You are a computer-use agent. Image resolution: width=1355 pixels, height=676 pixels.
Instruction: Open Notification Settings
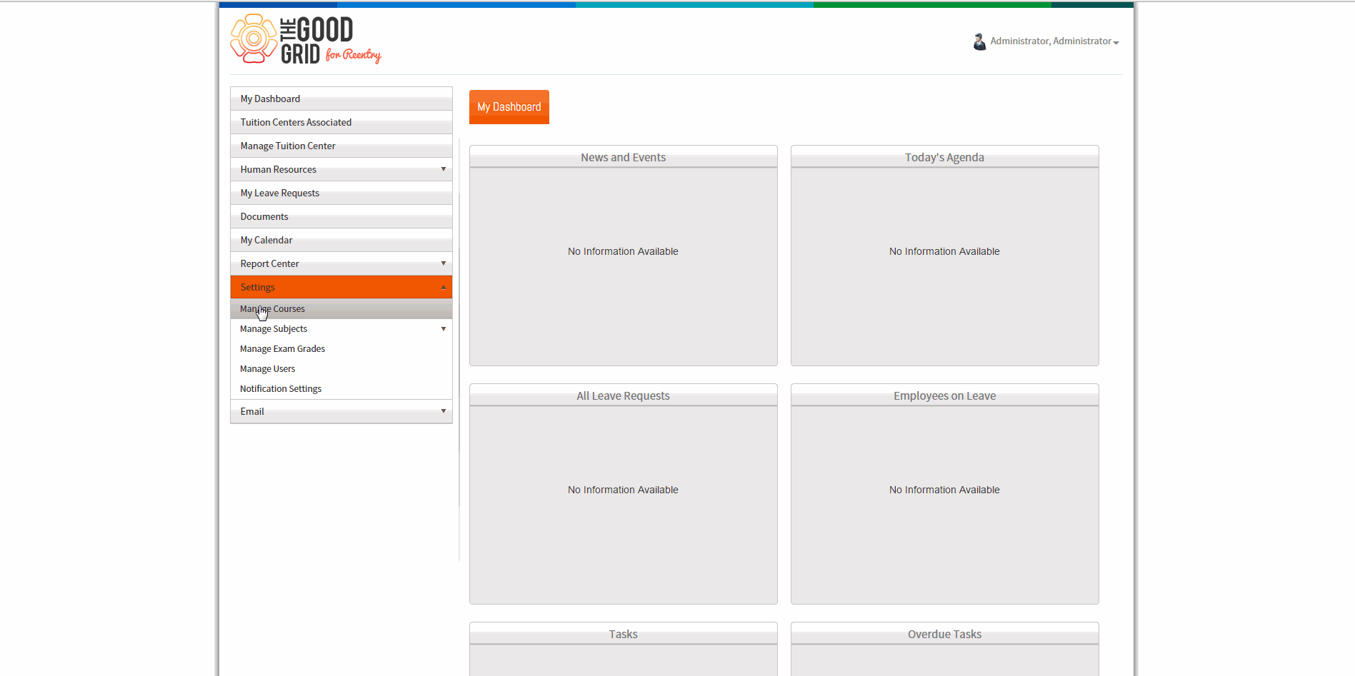[341, 389]
